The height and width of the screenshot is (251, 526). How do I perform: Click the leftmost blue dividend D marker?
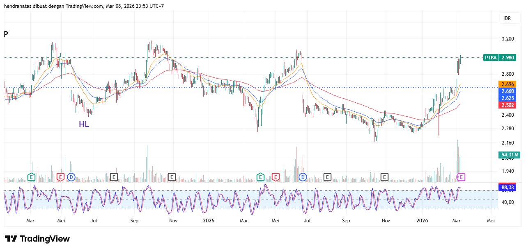(71, 177)
